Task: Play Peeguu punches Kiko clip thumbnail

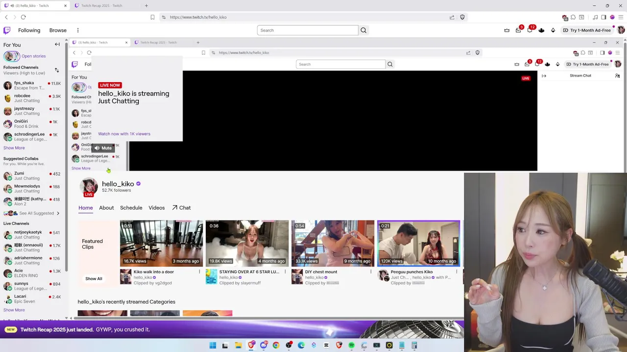Action: point(418,243)
